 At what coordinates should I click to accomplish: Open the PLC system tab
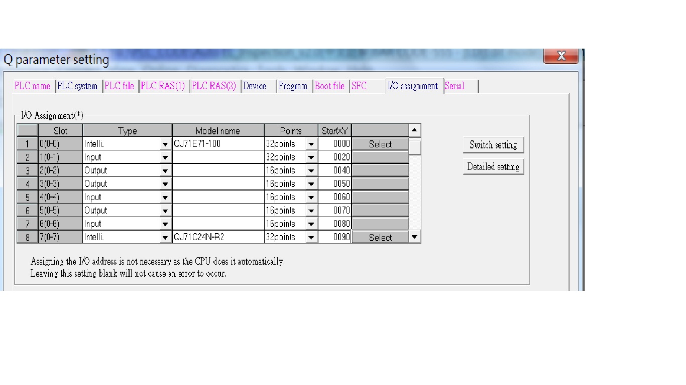pos(77,86)
